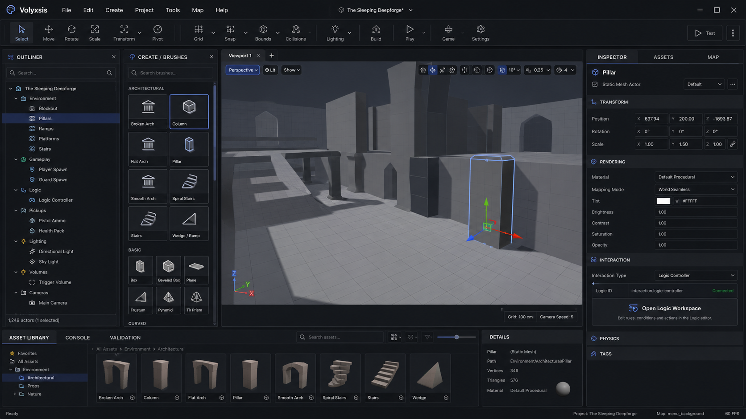Switch to the VALIDATION tab
Screen dimensions: 746x419
(x=125, y=338)
